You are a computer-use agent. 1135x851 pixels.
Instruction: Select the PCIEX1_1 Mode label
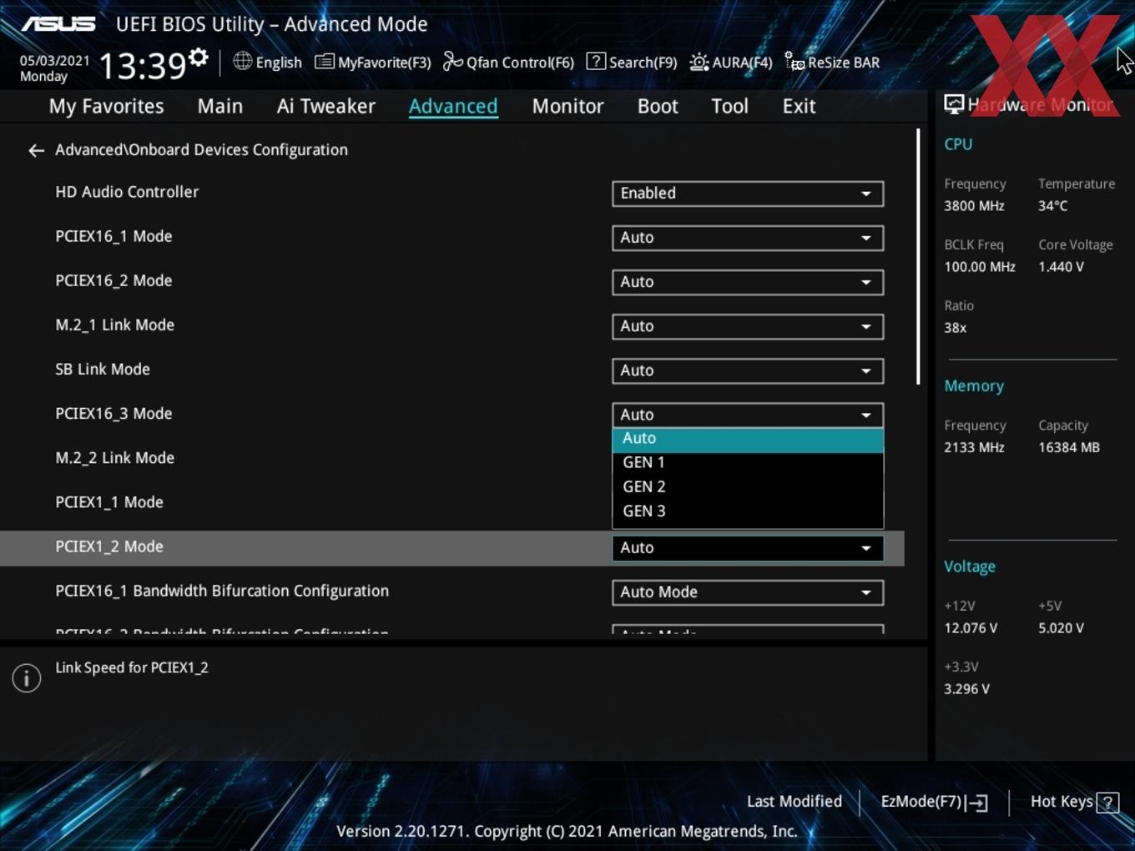pyautogui.click(x=109, y=502)
